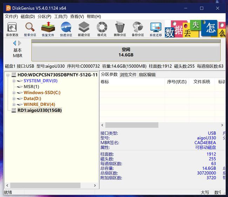
Task: Click the 属性 value 可移动磁盘
Action: [x=206, y=148]
